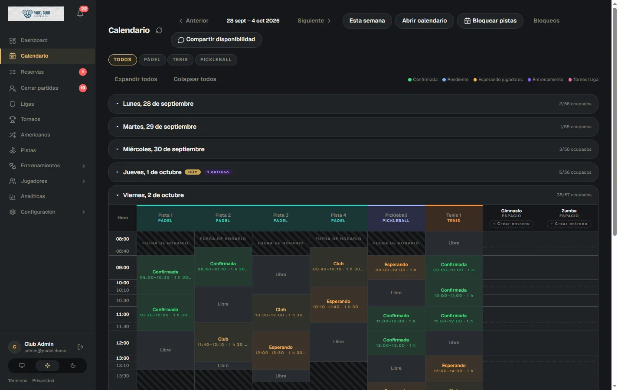
Task: Open Pistas via its court icon
Action: pyautogui.click(x=13, y=150)
